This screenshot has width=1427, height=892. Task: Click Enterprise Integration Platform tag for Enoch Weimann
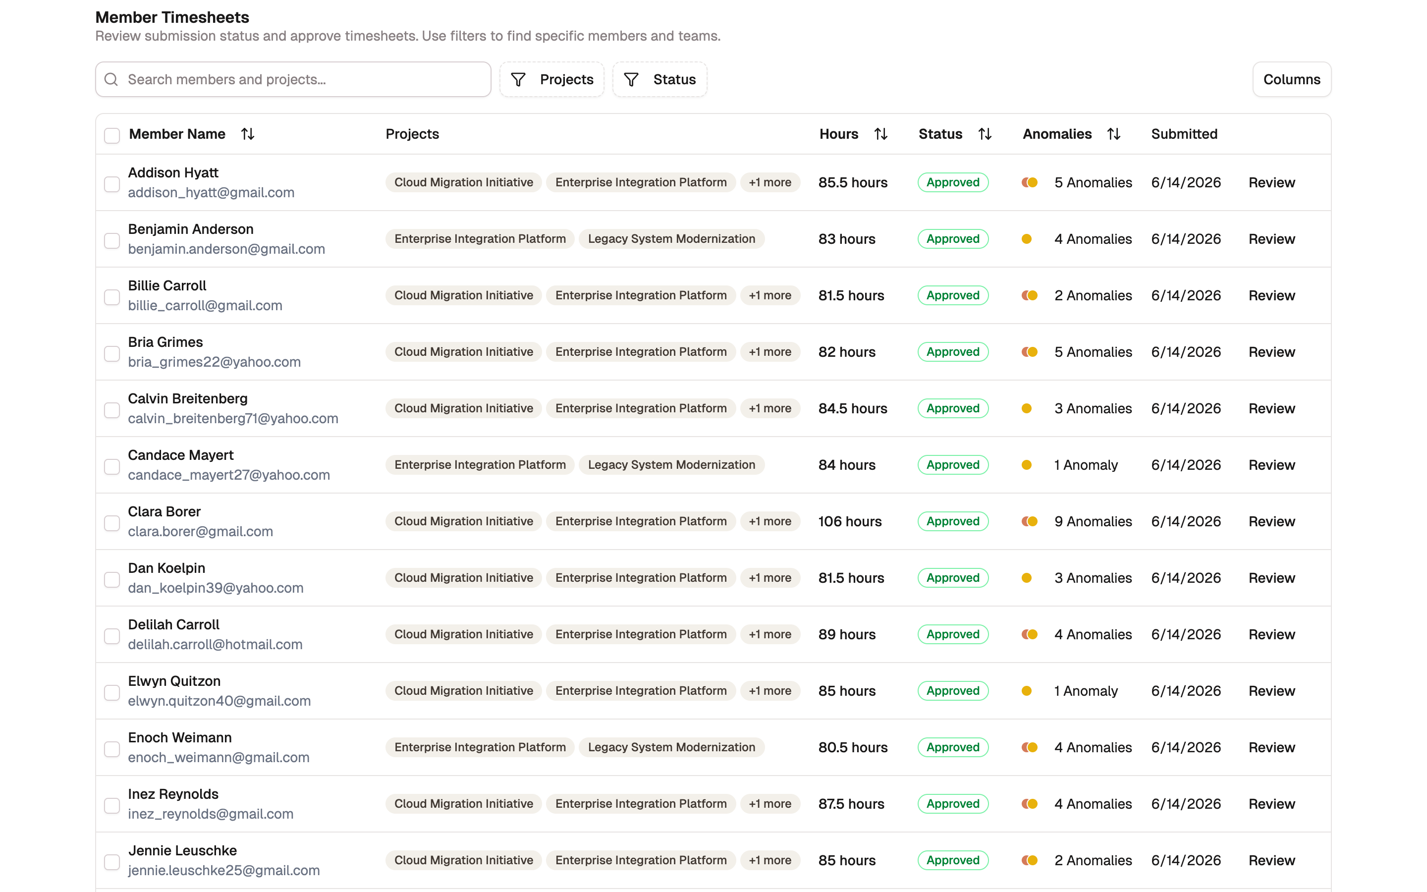(480, 747)
